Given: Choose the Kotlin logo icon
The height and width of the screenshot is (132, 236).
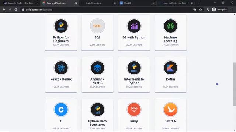Looking at the screenshot, I should [x=170, y=68].
